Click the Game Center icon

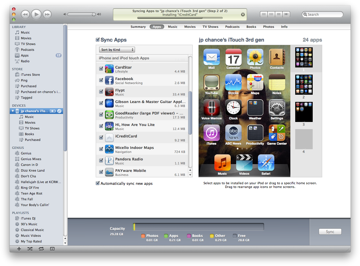(277, 133)
